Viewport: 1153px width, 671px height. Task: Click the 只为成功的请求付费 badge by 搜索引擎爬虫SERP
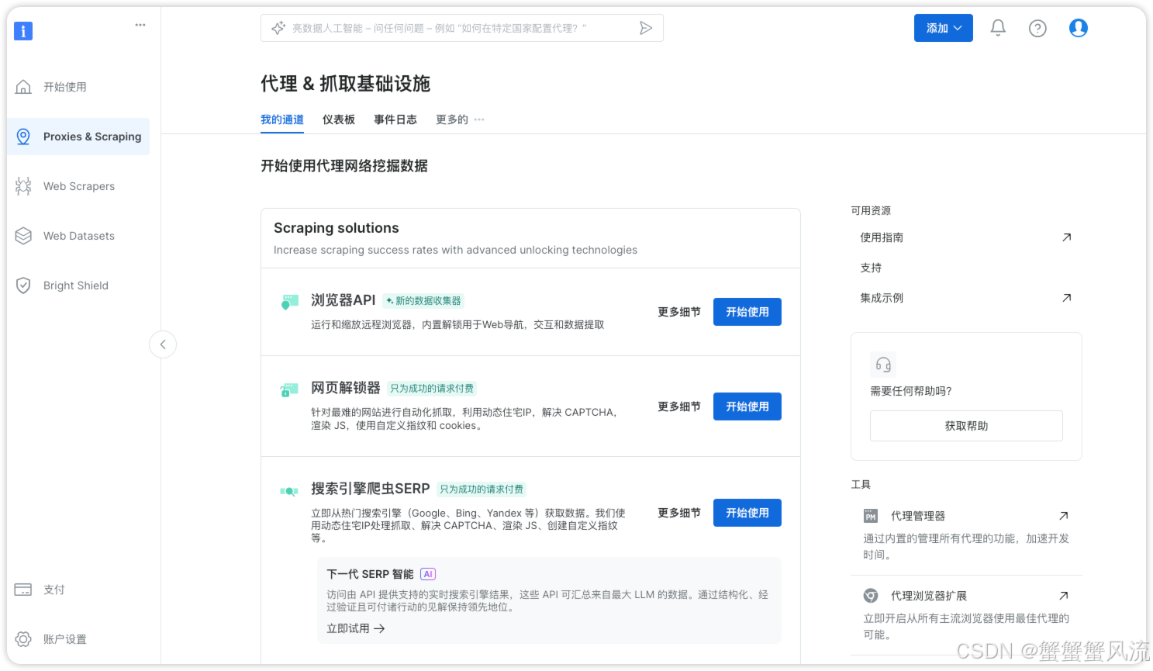pyautogui.click(x=482, y=489)
